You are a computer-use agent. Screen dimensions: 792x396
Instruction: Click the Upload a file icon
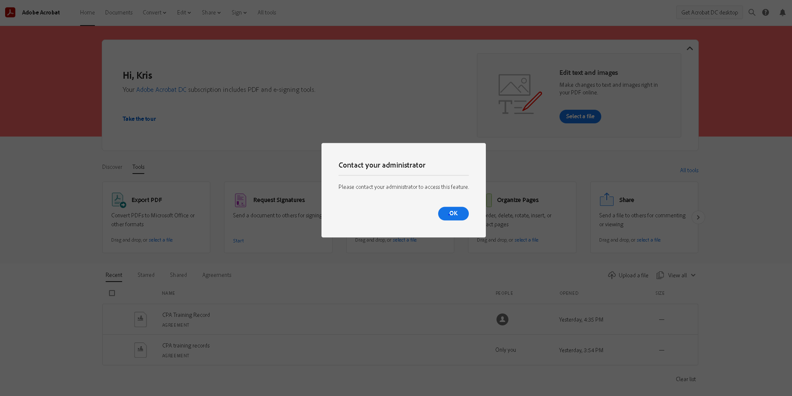click(612, 275)
